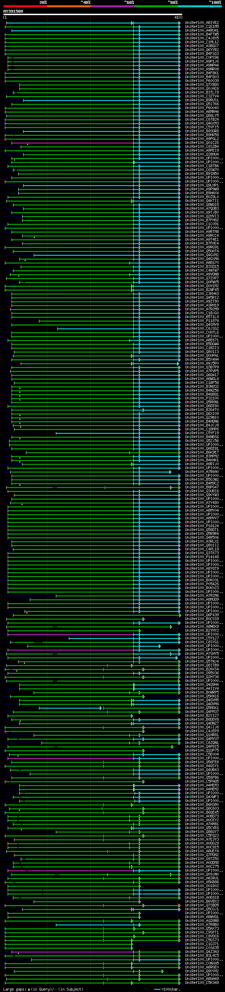
Task: Select hit label UniRef100_C1BTB6
Action: 201,166
